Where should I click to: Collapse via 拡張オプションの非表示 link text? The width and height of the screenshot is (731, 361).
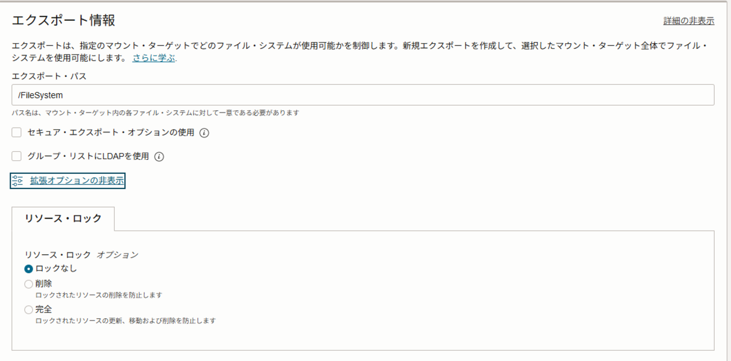(77, 180)
